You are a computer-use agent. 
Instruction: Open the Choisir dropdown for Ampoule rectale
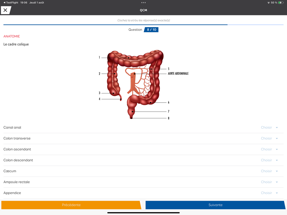click(x=269, y=182)
